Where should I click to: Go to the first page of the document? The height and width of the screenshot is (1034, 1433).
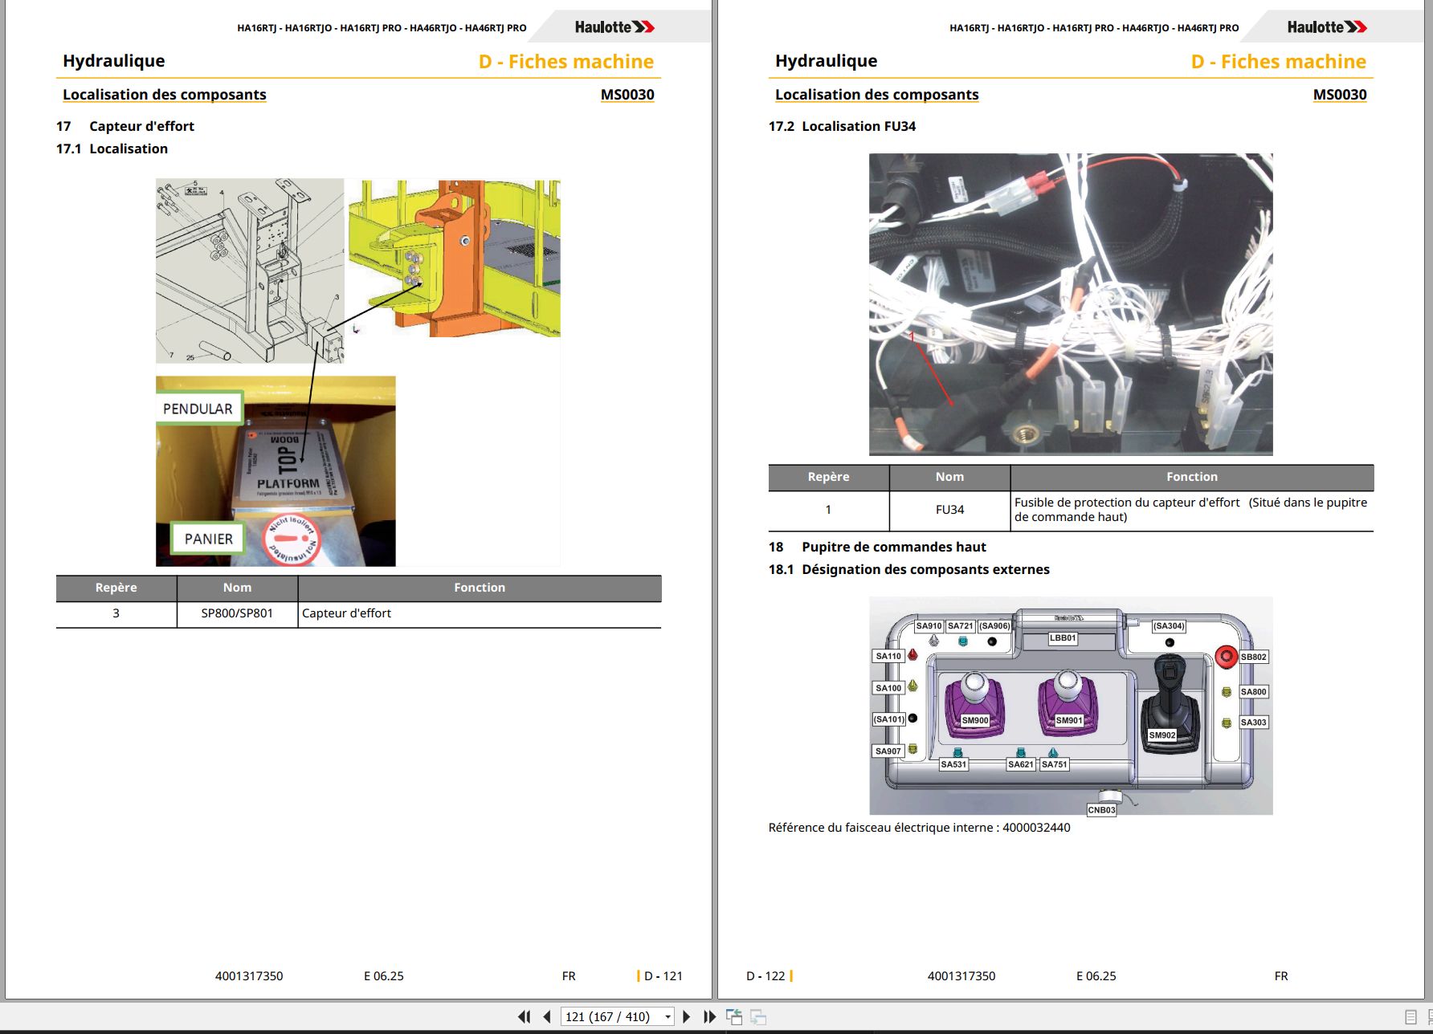(x=524, y=1016)
